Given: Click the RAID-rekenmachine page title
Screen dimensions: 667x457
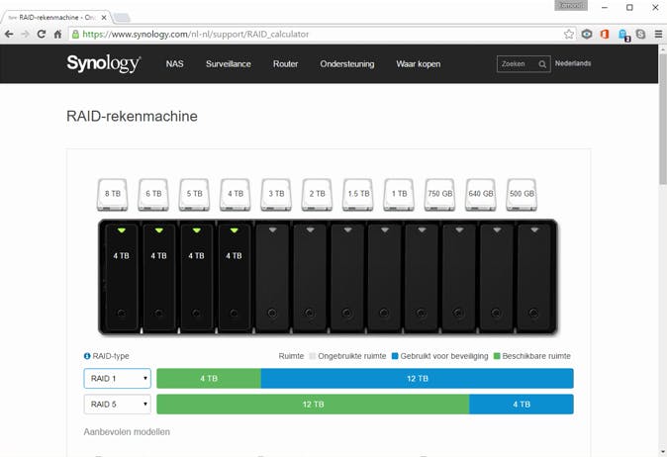Looking at the screenshot, I should (132, 116).
